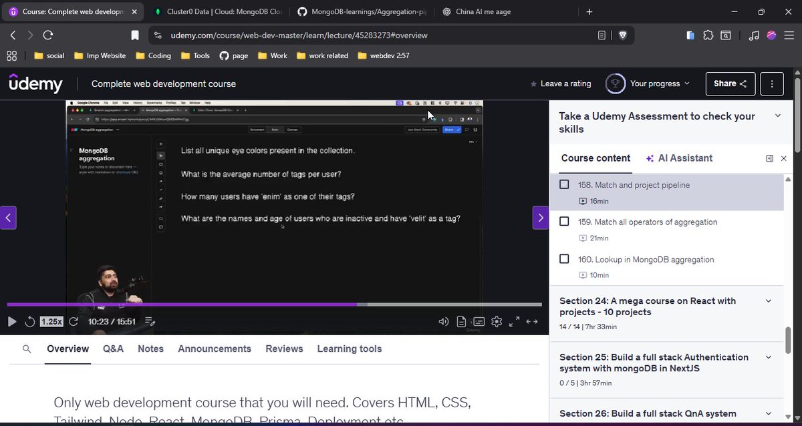
Task: Open the webdev 2:57 bookmarks folder
Action: point(384,55)
